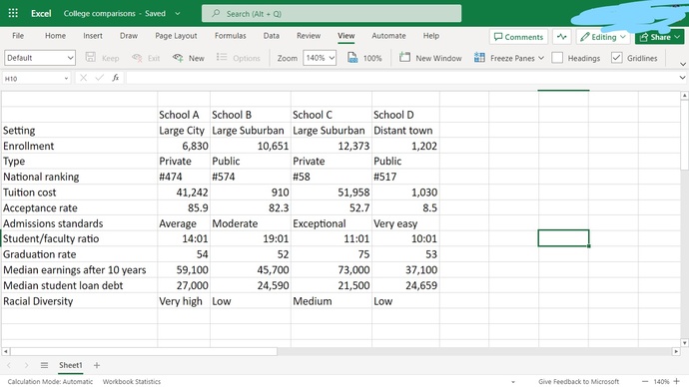Open the catch up activity icon
Screen dimensions: 689x387
coord(561,37)
